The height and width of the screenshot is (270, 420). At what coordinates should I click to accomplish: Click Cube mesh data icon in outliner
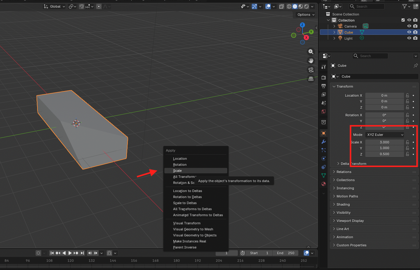(362, 32)
